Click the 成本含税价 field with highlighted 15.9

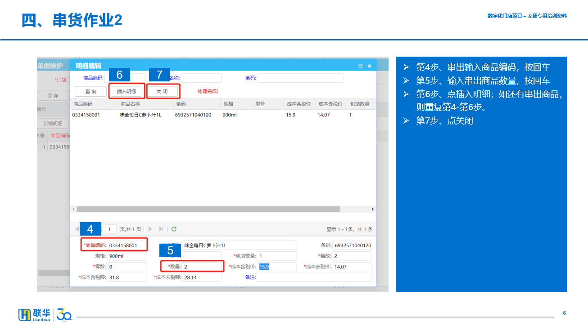pos(277,267)
